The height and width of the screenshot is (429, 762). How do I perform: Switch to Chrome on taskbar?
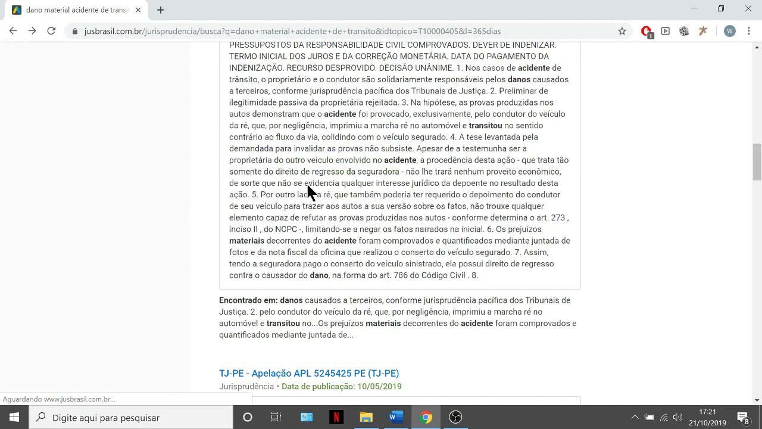[x=426, y=417]
